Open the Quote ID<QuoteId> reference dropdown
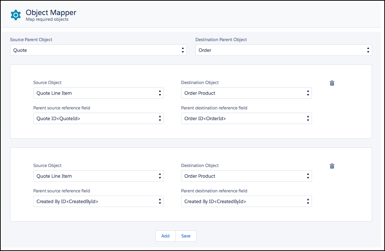Image resolution: width=385 pixels, height=251 pixels. click(x=98, y=118)
